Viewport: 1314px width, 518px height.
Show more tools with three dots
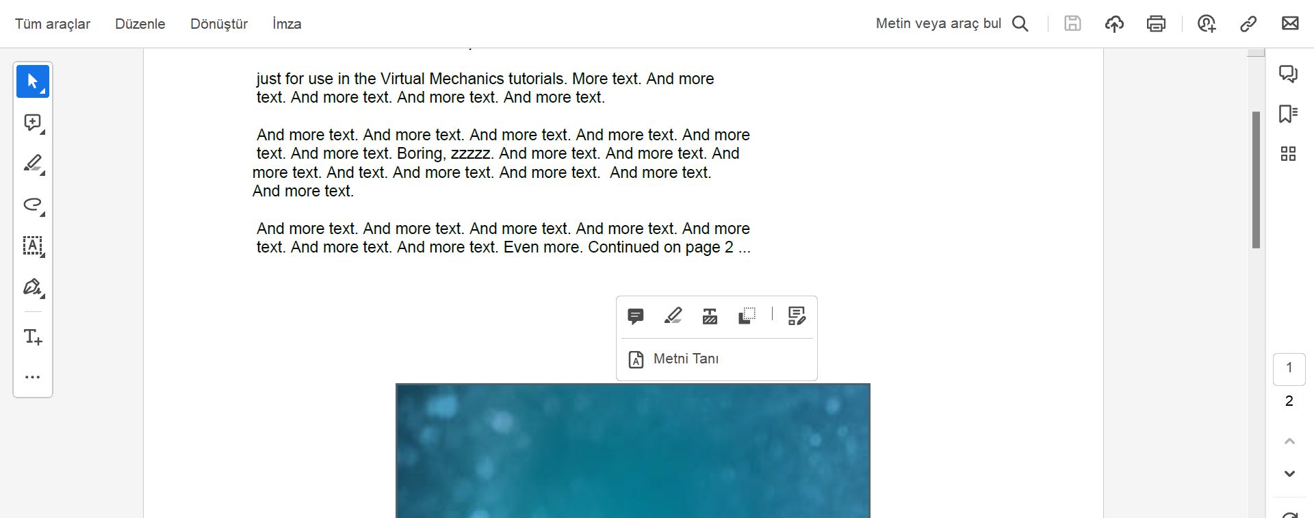(33, 377)
